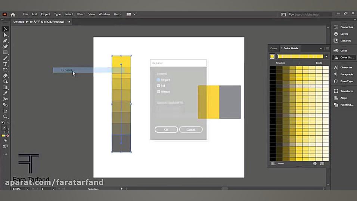Expand status bar Selection arrow
Viewport: 357px width, 201px height.
122,189
